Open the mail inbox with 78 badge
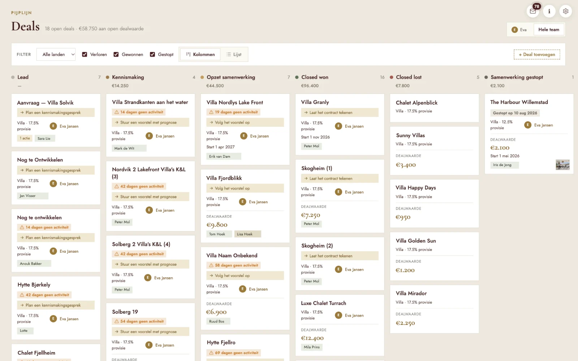The image size is (578, 361). (x=533, y=11)
